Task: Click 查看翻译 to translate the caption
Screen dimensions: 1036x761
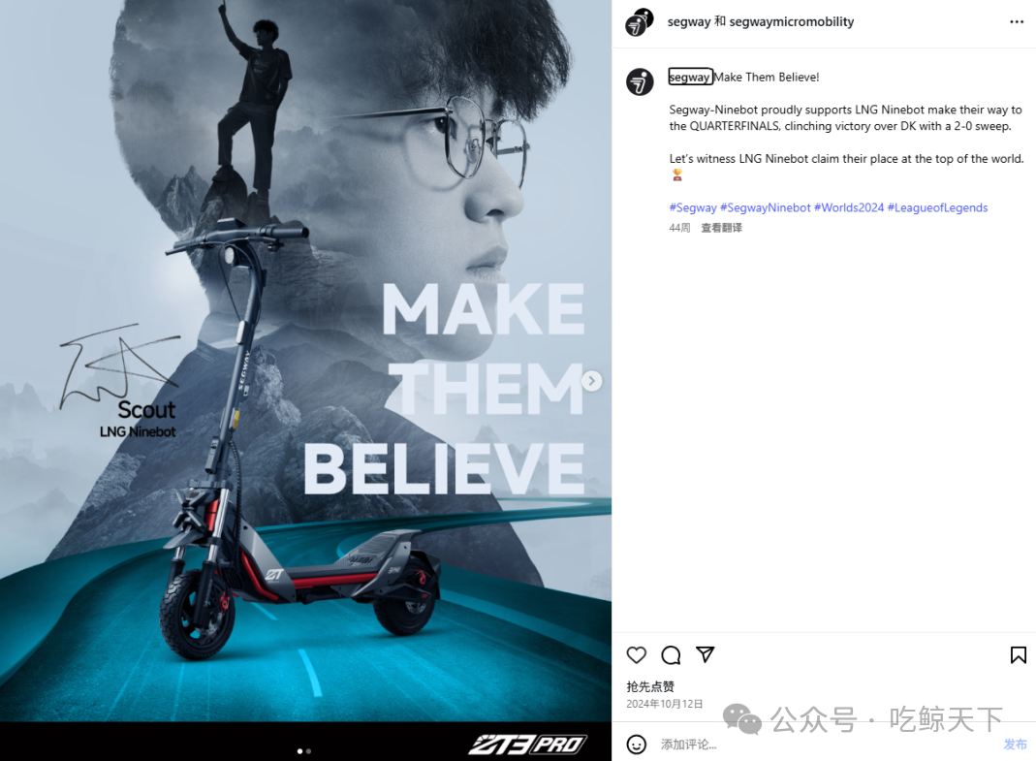Action: [x=721, y=228]
